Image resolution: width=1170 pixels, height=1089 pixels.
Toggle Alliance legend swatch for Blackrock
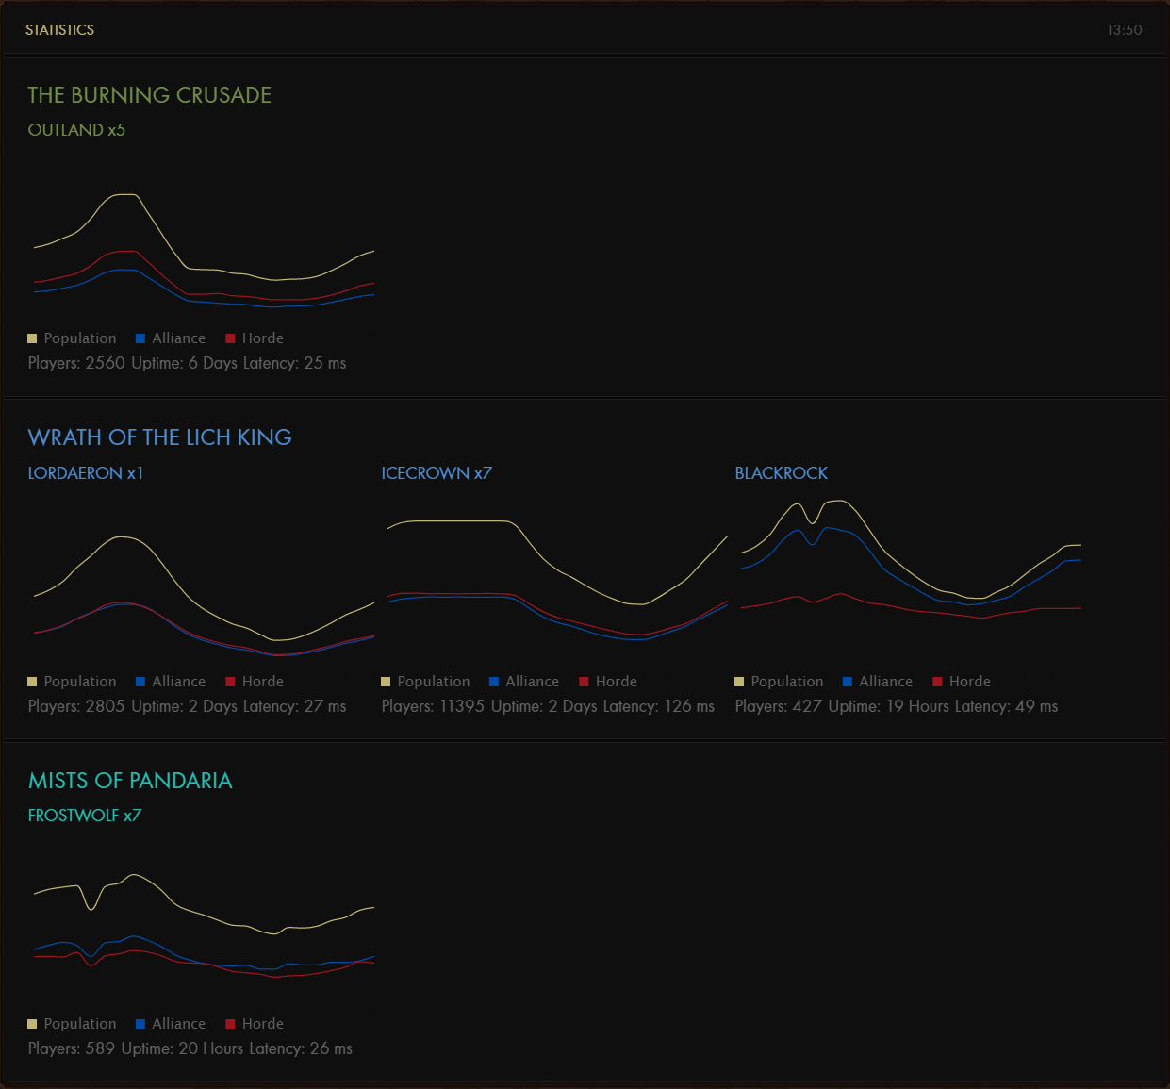click(x=848, y=682)
